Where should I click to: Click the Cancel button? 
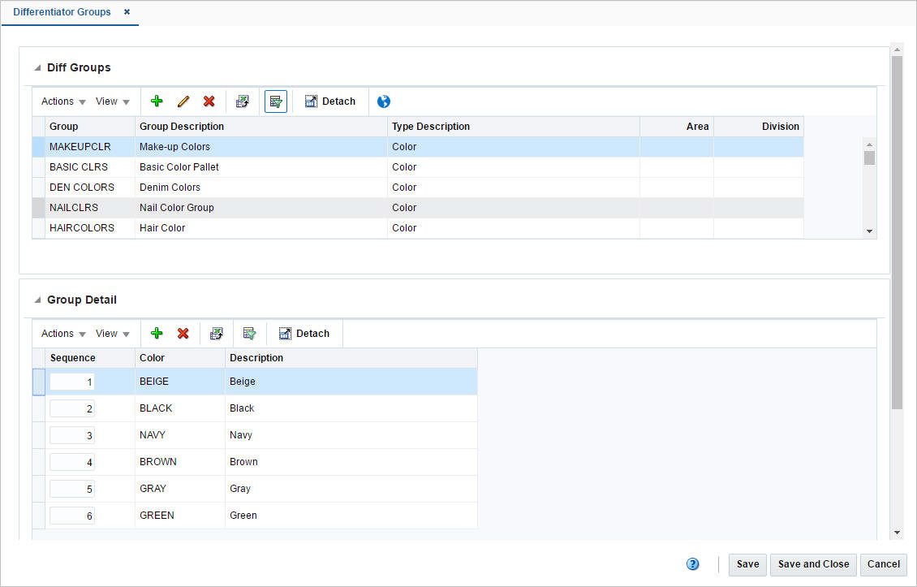pos(883,563)
